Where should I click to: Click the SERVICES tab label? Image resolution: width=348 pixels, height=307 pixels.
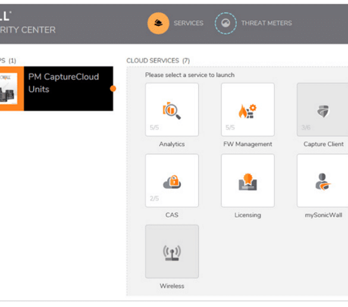[x=189, y=23]
